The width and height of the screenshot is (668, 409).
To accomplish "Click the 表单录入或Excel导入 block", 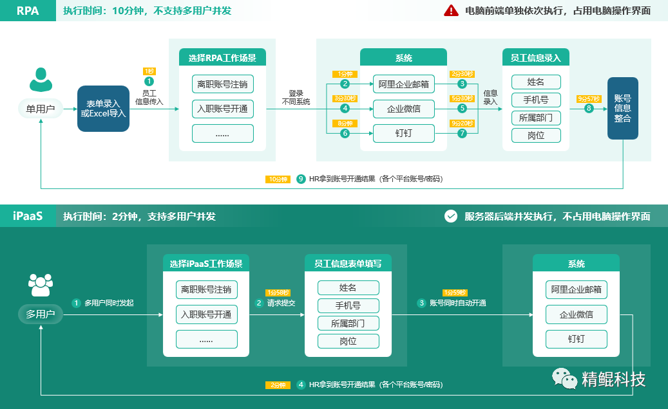I will (x=103, y=108).
